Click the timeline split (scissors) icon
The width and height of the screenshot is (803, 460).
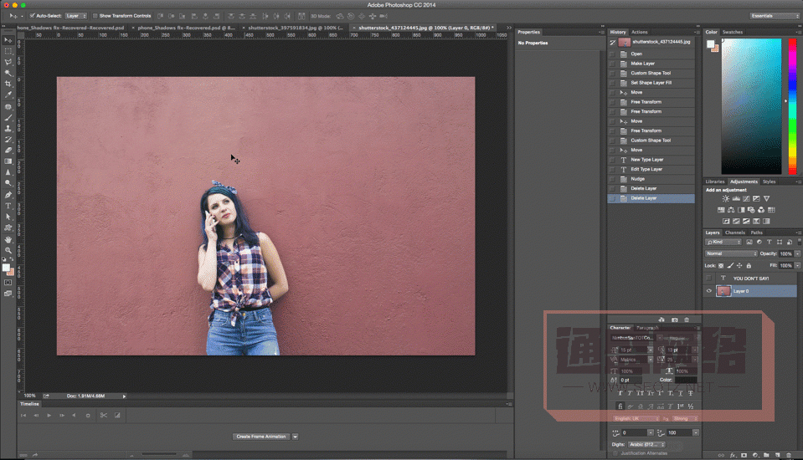click(103, 416)
